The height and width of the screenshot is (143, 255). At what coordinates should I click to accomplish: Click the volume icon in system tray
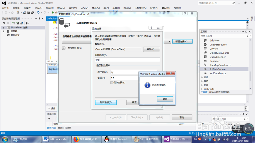pyautogui.click(x=227, y=139)
